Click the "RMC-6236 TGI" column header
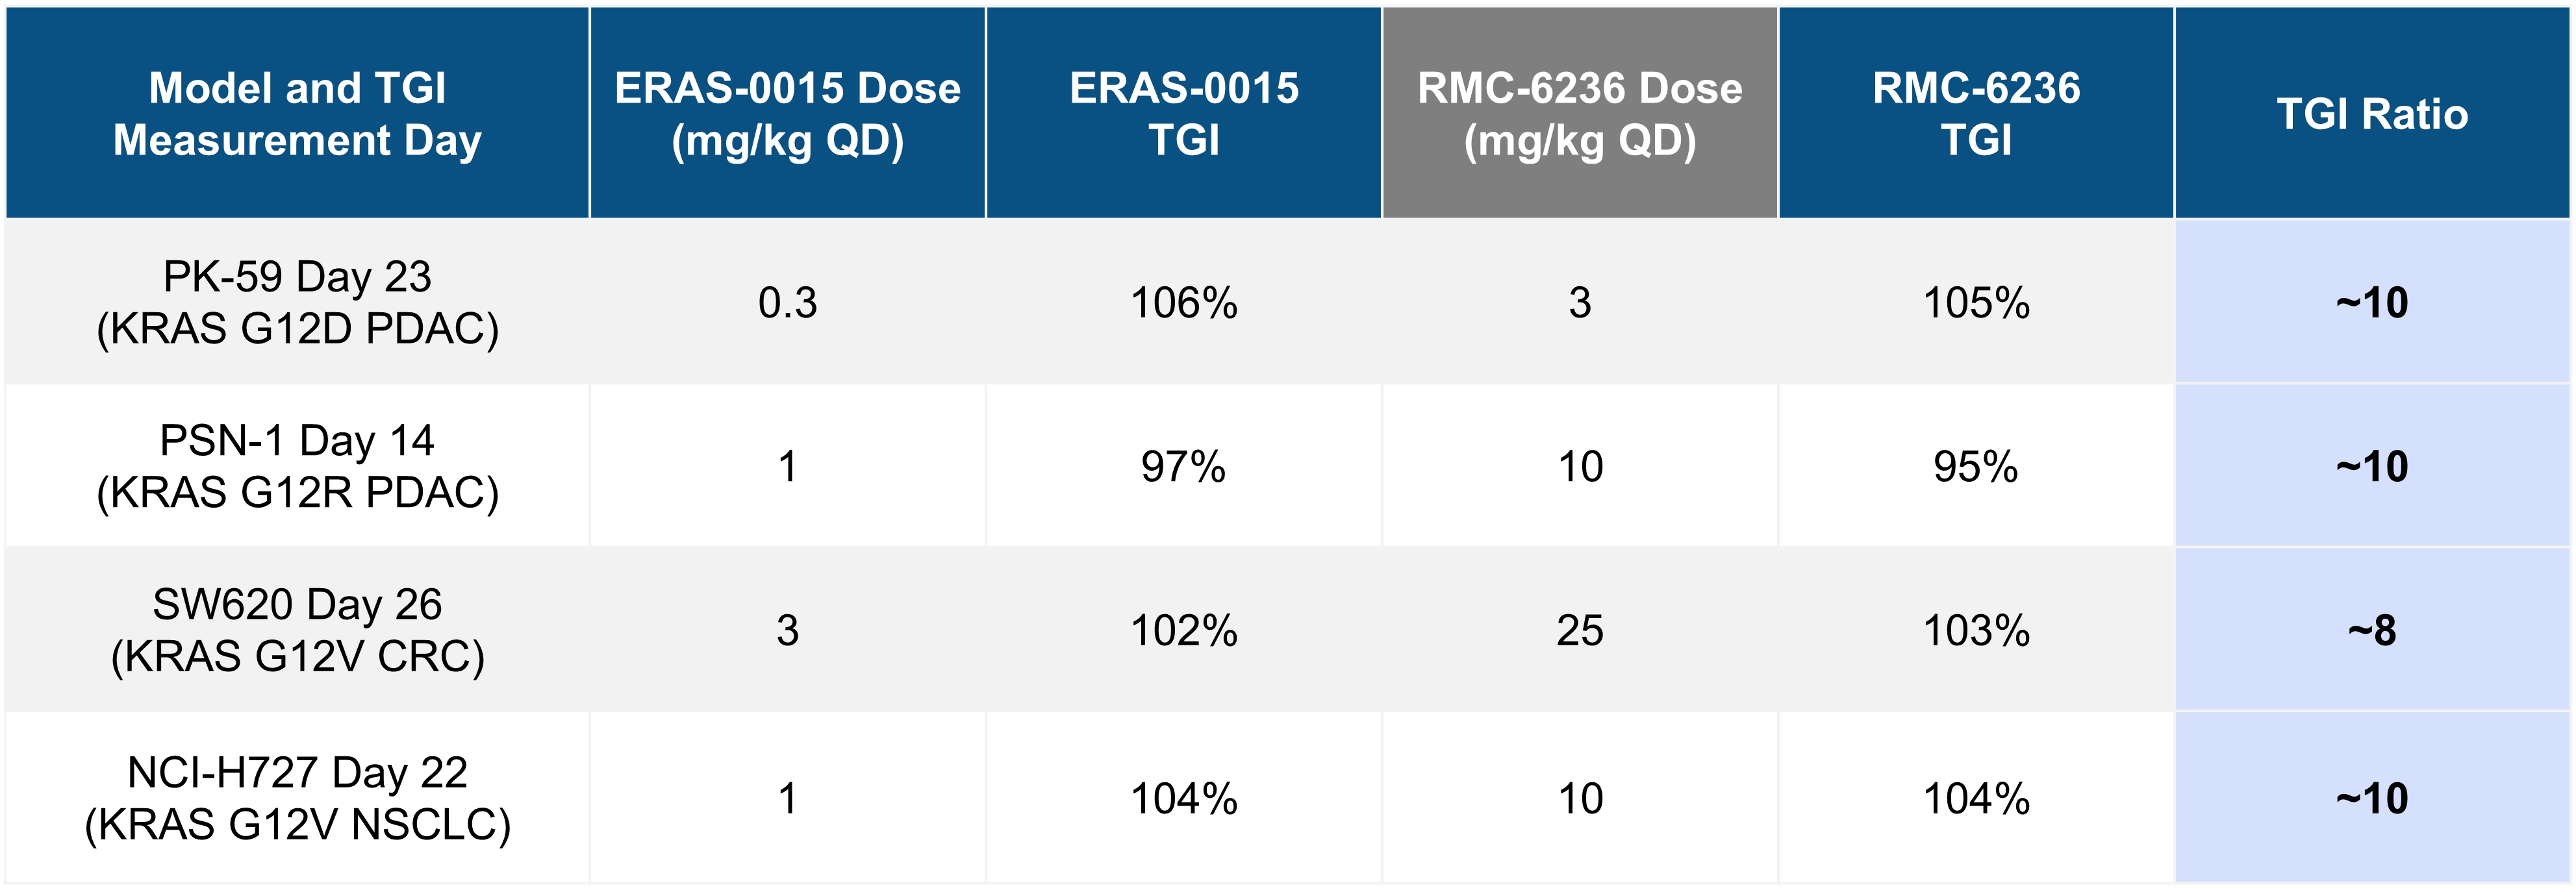The height and width of the screenshot is (892, 2576). 1975,114
